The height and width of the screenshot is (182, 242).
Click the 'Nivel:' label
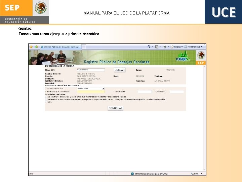coord(116,76)
